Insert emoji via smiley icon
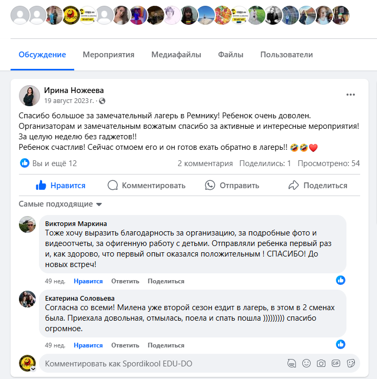Viewport: 377px width, 379px height. (306, 363)
